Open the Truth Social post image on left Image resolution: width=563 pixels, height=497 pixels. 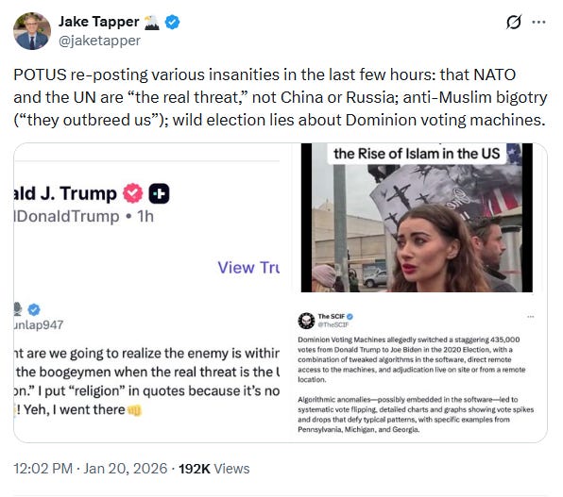click(x=146, y=292)
